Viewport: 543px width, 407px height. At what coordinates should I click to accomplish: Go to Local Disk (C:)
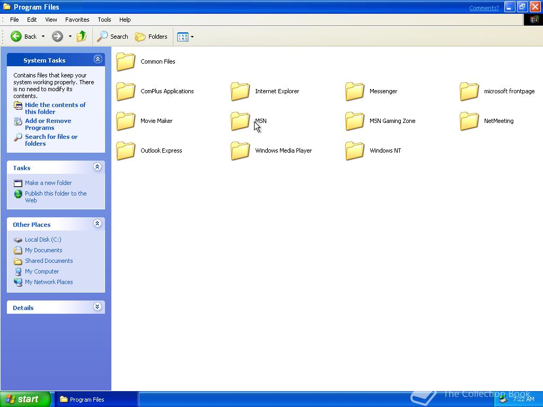[43, 240]
